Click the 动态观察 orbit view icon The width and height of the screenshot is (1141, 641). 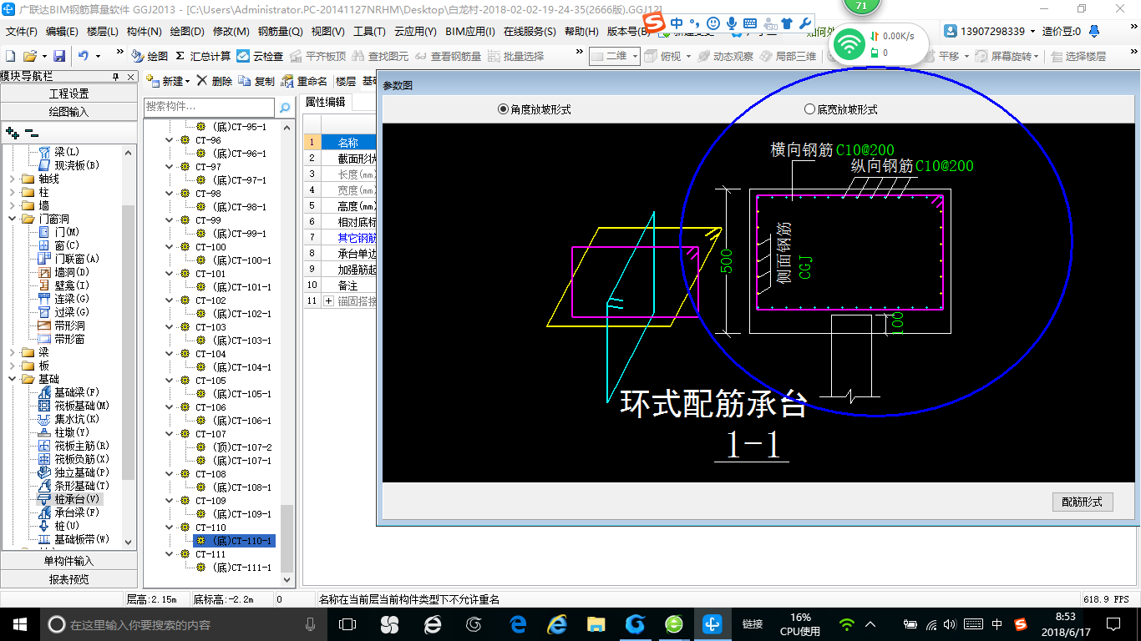725,56
